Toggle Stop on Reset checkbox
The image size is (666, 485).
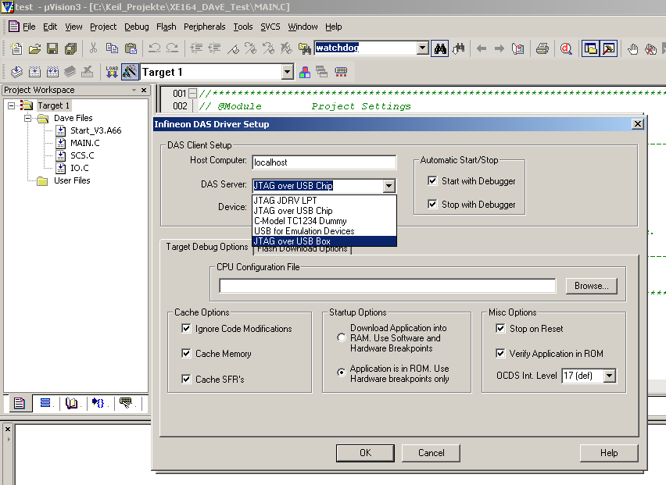point(500,329)
